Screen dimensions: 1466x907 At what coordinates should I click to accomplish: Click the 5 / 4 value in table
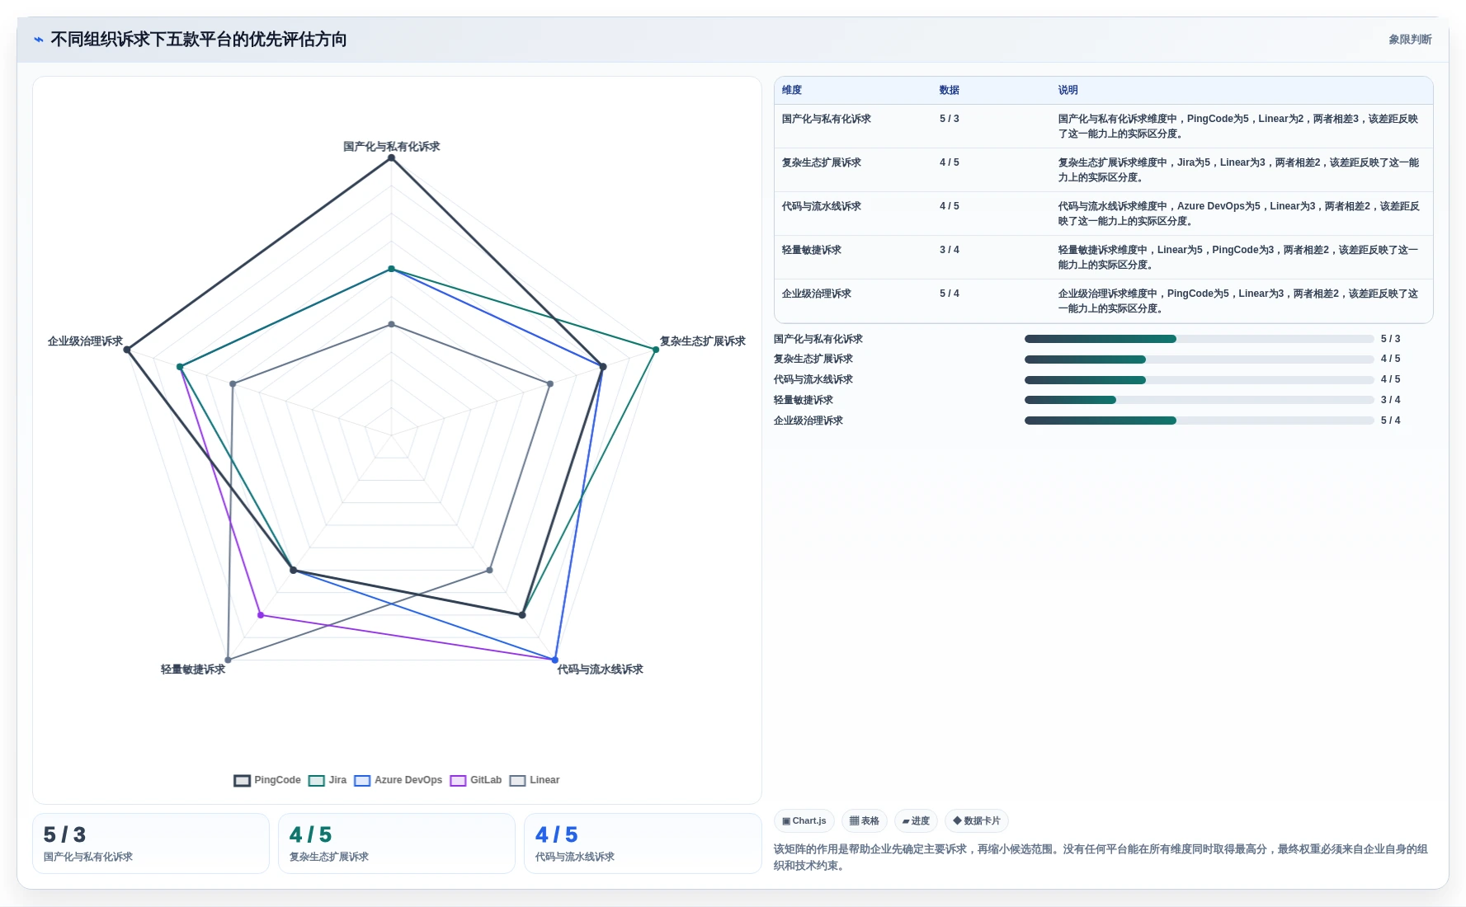point(950,294)
